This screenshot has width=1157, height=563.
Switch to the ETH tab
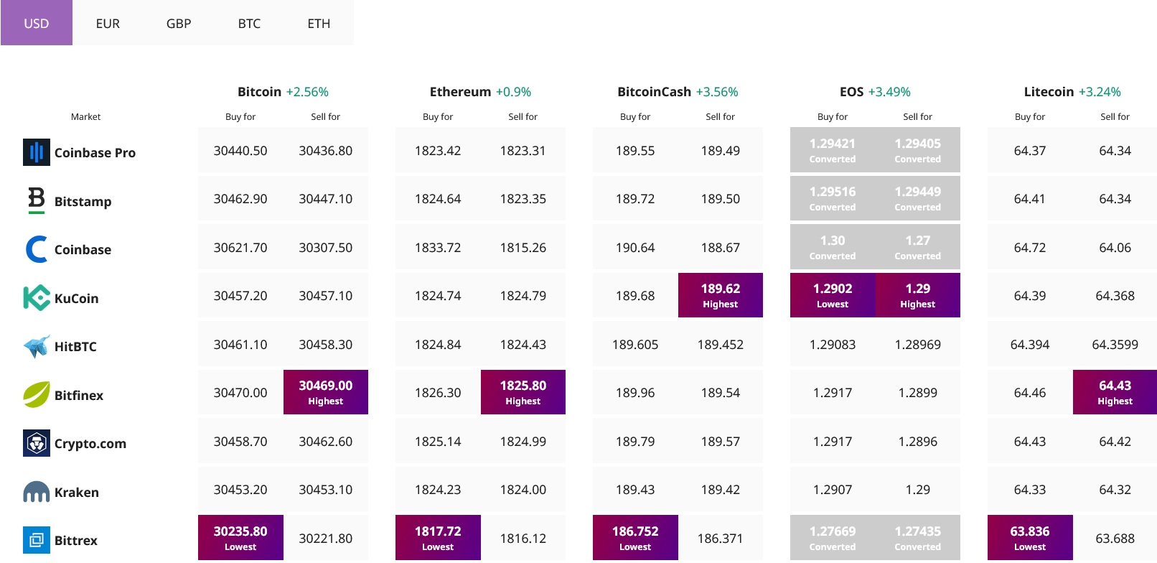pyautogui.click(x=319, y=23)
